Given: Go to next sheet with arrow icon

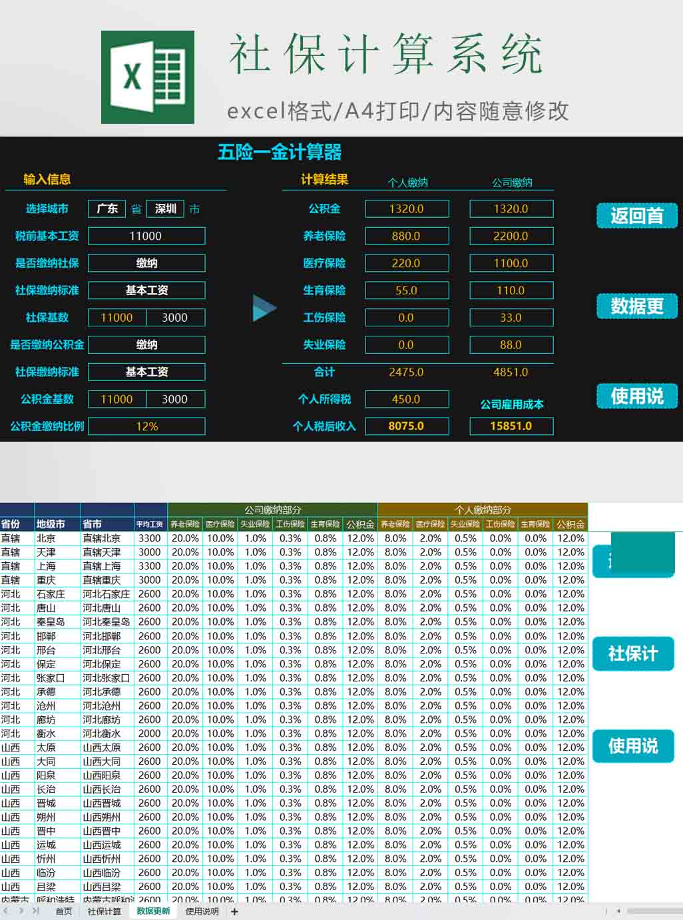Looking at the screenshot, I should [21, 911].
